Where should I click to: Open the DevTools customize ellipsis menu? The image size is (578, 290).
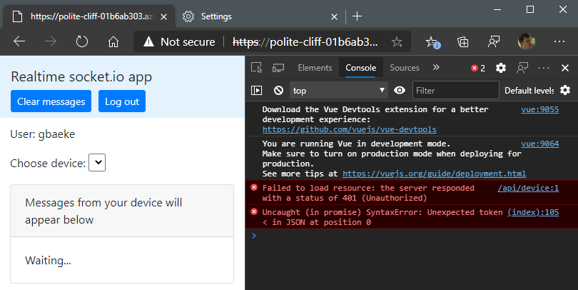pyautogui.click(x=544, y=68)
